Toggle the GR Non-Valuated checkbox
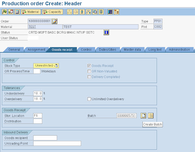Image resolution: width=195 pixels, height=152 pixels. (x=89, y=71)
